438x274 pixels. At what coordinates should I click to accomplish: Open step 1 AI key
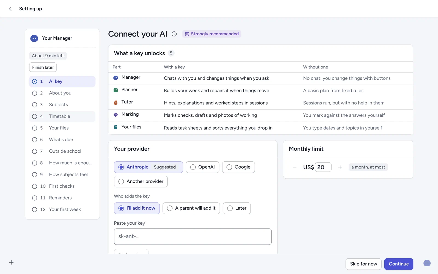[x=62, y=81]
